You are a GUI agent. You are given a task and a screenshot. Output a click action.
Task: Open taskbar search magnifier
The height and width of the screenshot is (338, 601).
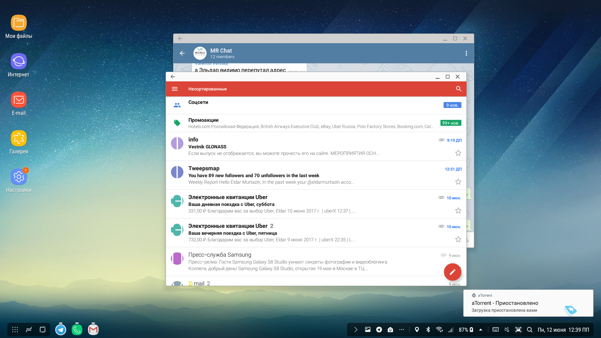(x=530, y=330)
